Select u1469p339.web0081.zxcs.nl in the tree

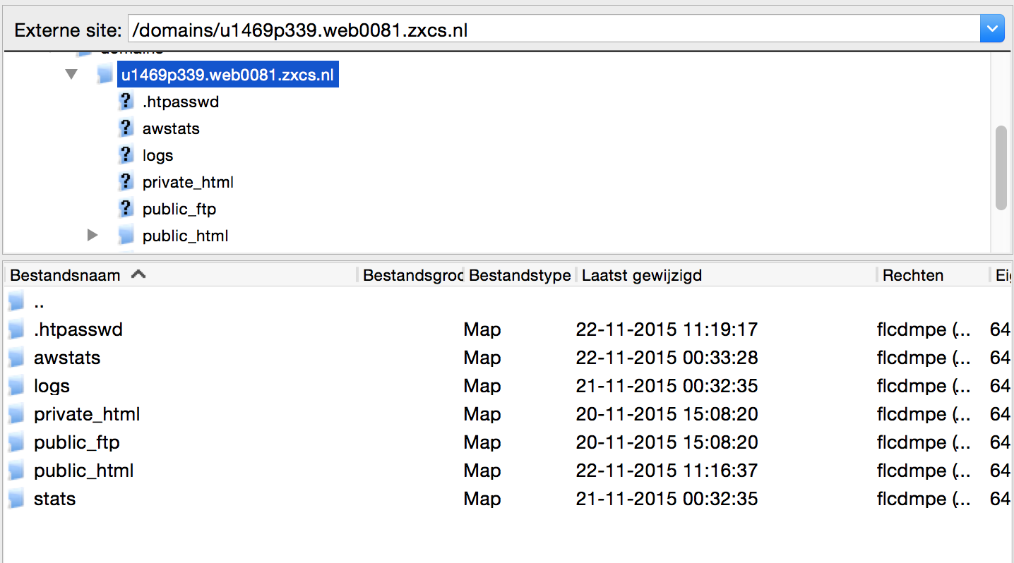click(227, 75)
